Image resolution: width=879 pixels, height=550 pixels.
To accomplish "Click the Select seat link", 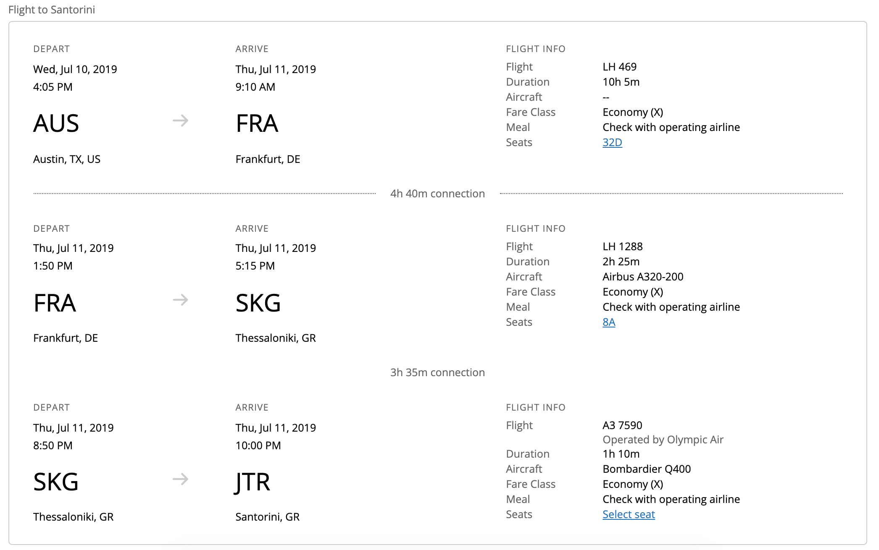I will pos(628,514).
